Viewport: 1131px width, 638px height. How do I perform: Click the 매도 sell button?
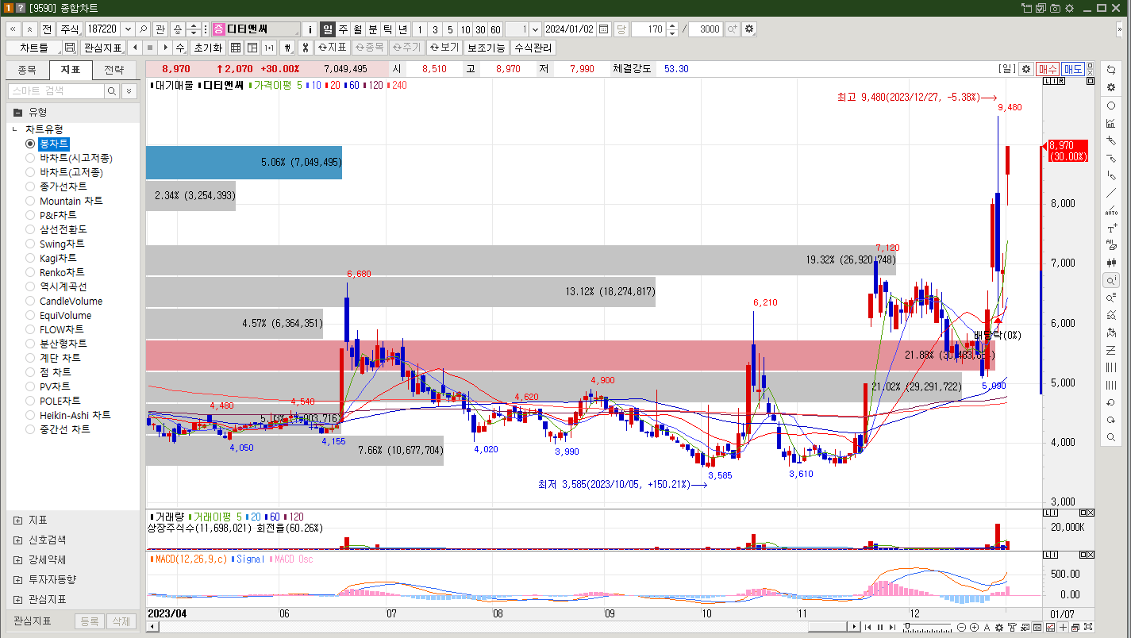pyautogui.click(x=1073, y=69)
